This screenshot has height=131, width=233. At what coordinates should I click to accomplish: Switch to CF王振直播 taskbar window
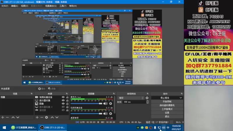(x=24, y=128)
